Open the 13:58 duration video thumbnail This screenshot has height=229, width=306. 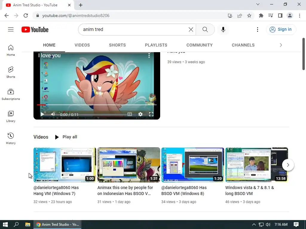[257, 165]
